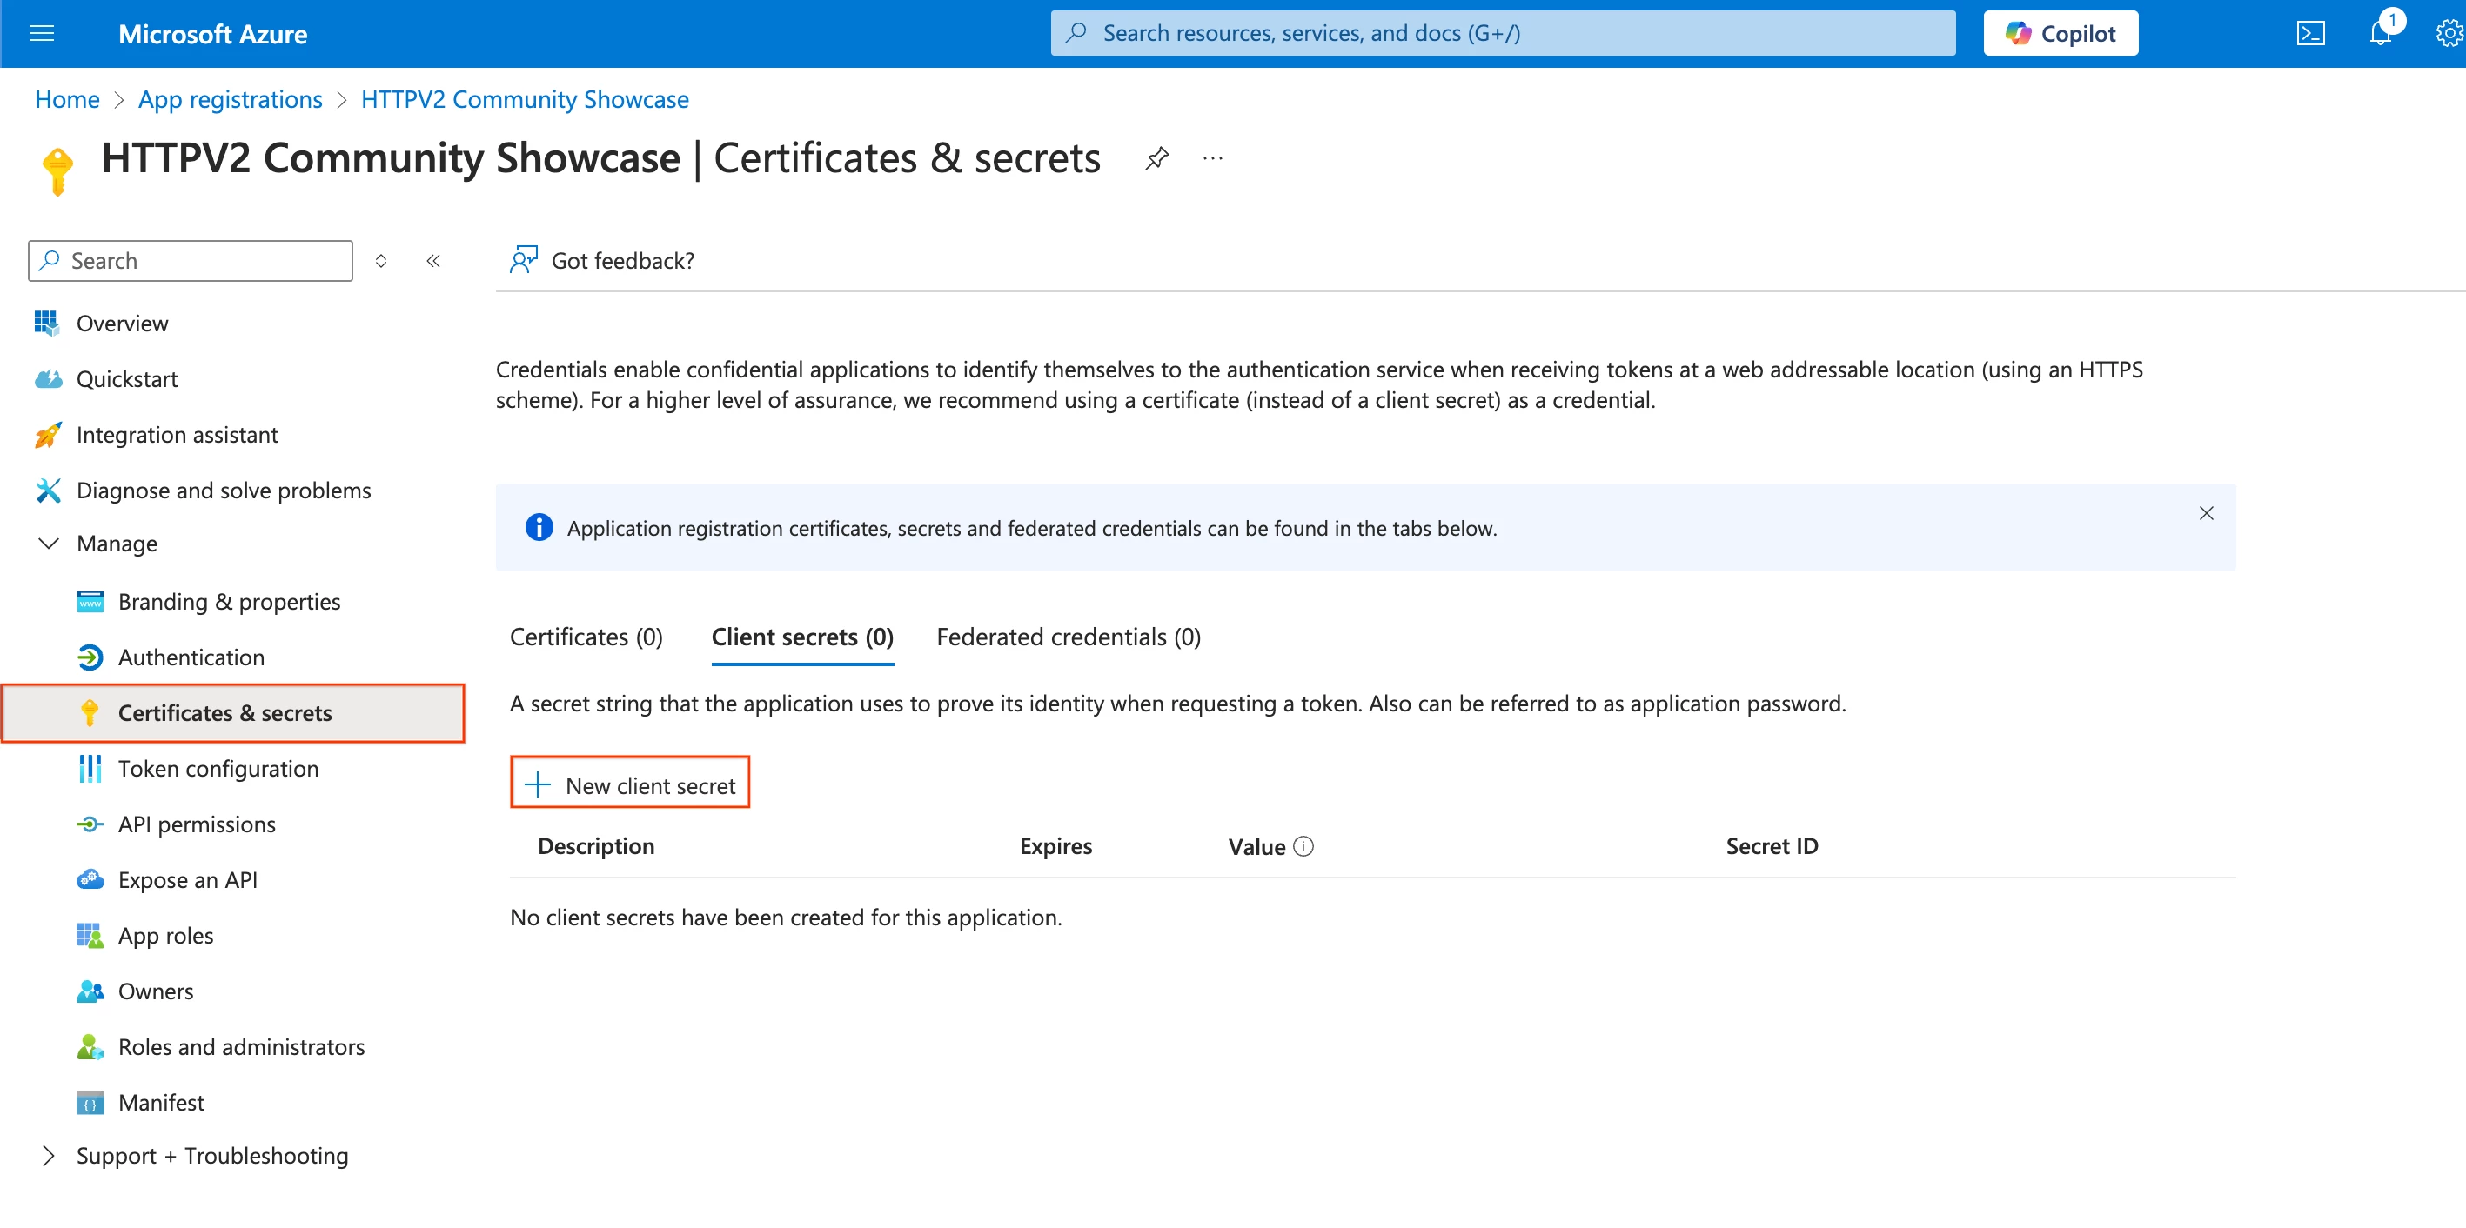Open Authentication settings
This screenshot has height=1228, width=2466.
[x=191, y=657]
